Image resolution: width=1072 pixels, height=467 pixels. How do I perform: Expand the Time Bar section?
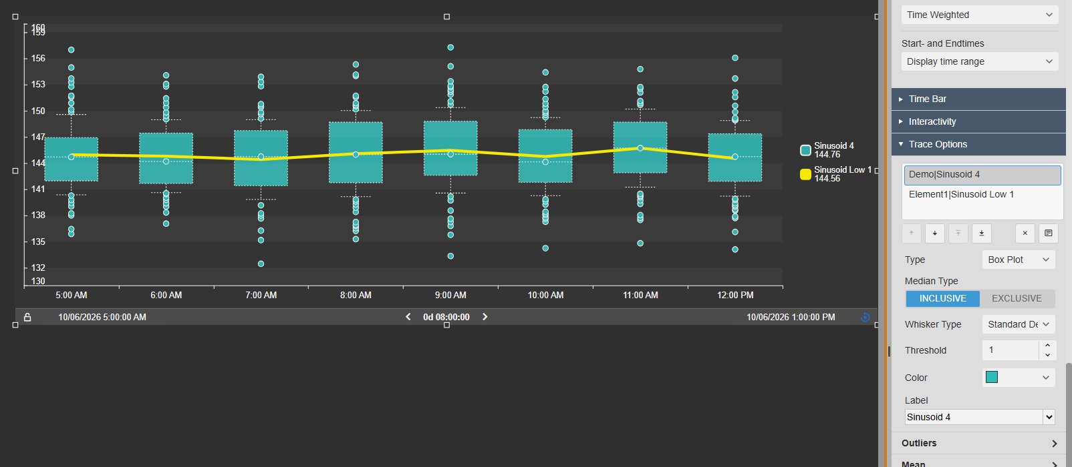[978, 99]
